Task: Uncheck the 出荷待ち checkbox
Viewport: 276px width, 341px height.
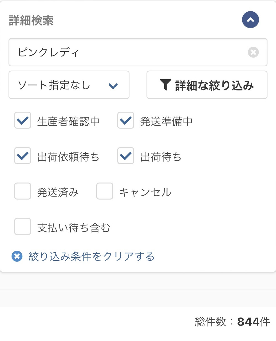Action: click(x=126, y=156)
